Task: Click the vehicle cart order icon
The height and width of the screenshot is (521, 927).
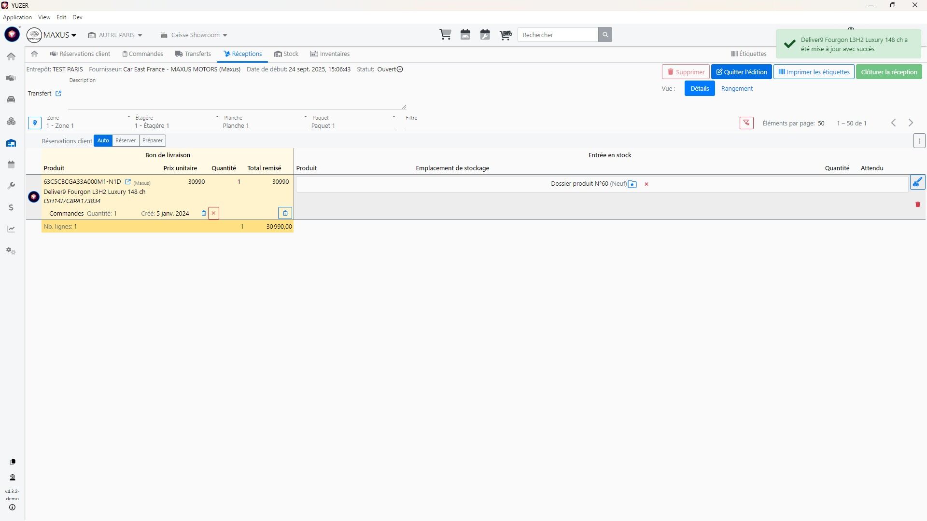Action: (x=506, y=35)
